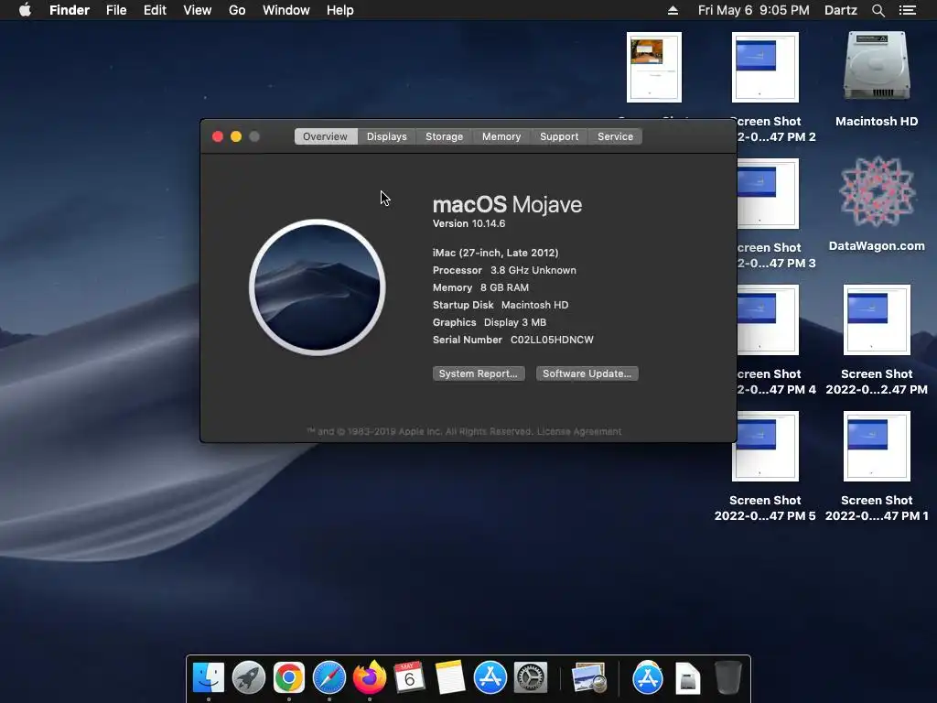The image size is (937, 703).
Task: Close the About This Mac window
Action: point(218,136)
